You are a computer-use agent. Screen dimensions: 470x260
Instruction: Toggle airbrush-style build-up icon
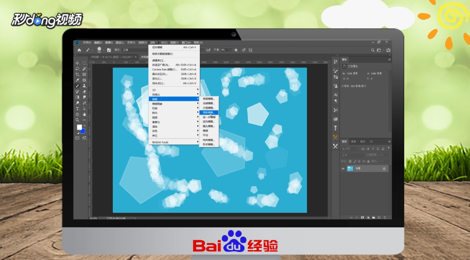coord(208,50)
